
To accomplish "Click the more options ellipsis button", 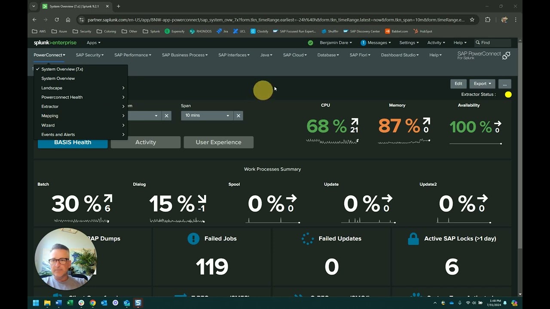I will pyautogui.click(x=505, y=84).
